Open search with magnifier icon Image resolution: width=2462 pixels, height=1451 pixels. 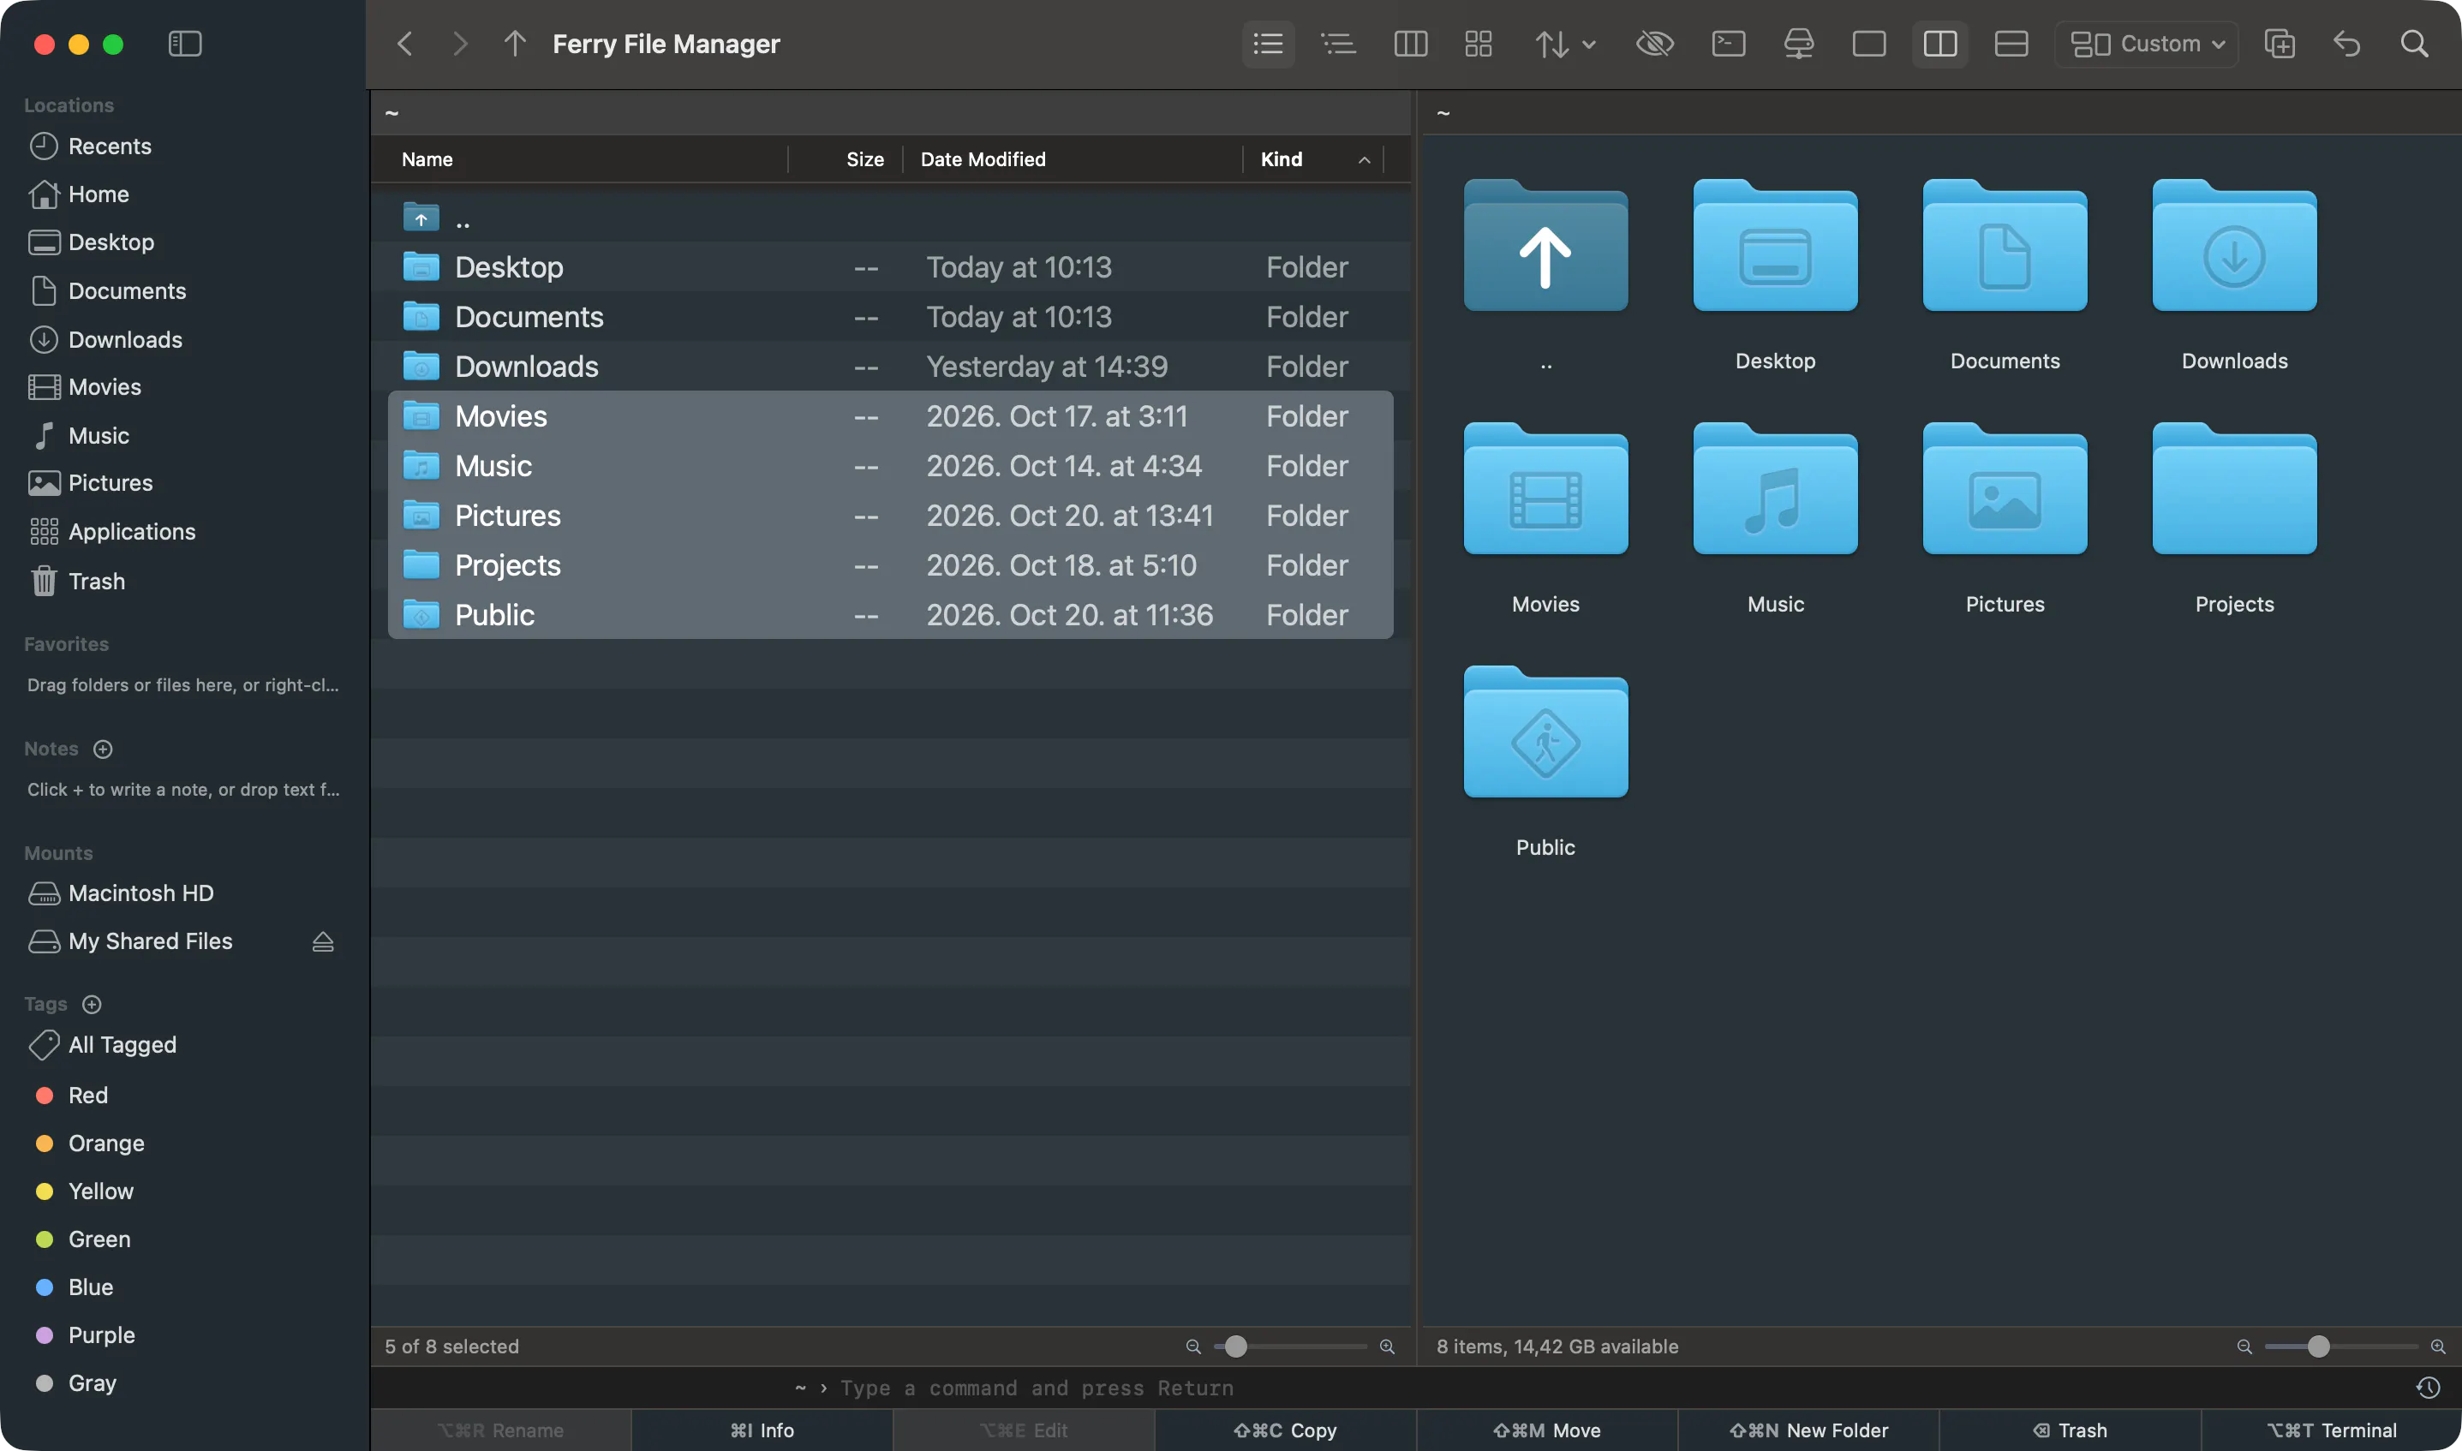(x=2414, y=44)
